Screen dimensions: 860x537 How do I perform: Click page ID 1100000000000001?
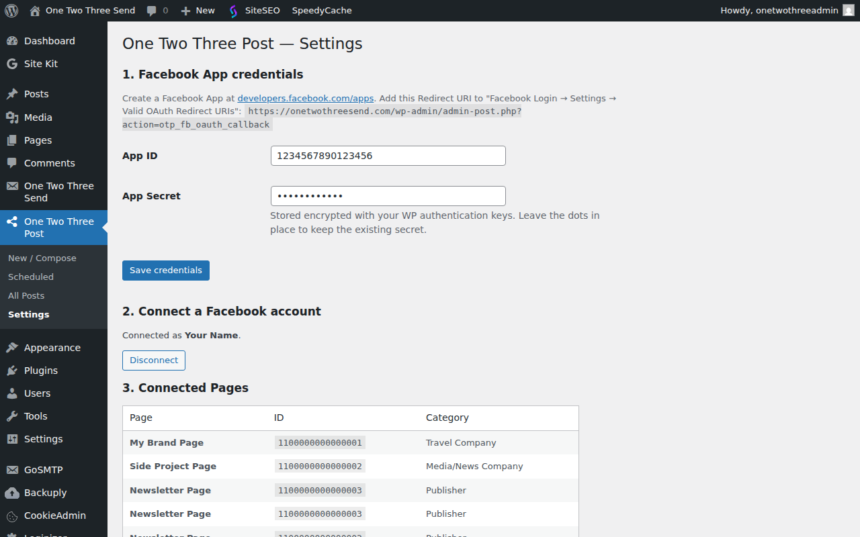(320, 443)
